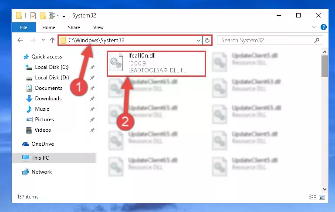The width and height of the screenshot is (335, 212).
Task: Open Local Disk (D:) in sidebar
Action: (x=52, y=78)
